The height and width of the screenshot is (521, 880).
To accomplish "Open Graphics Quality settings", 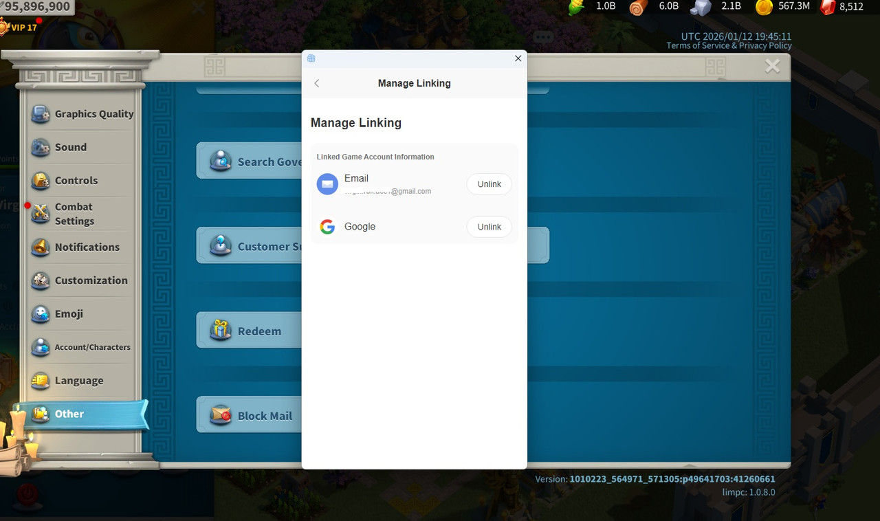I will [82, 114].
